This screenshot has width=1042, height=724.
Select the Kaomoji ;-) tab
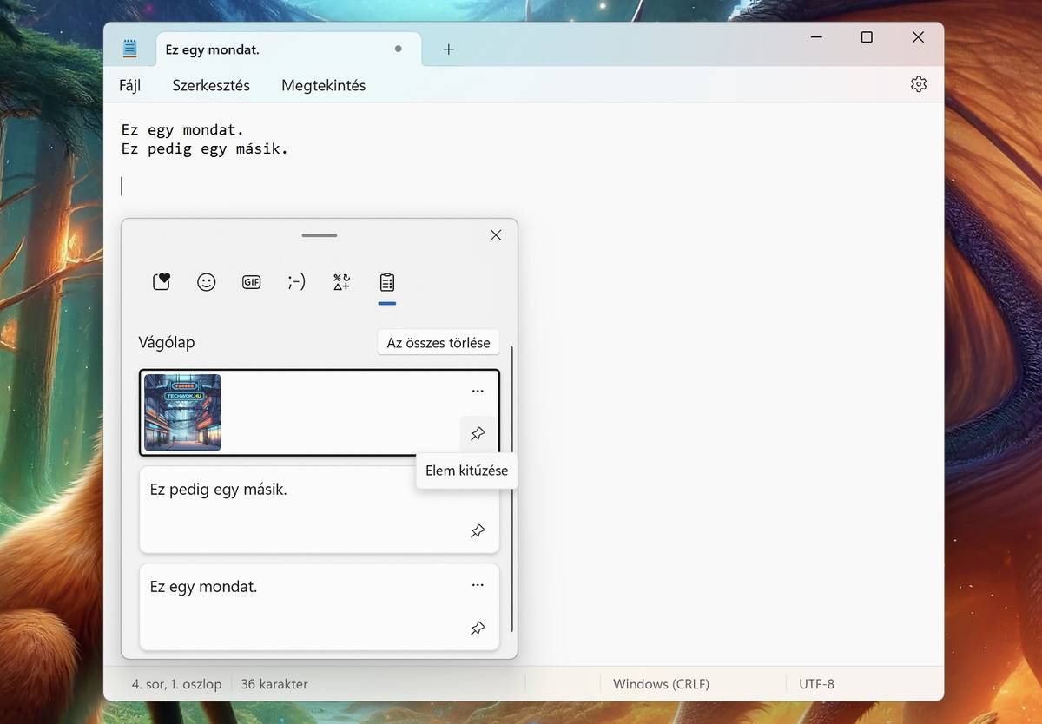pos(297,282)
